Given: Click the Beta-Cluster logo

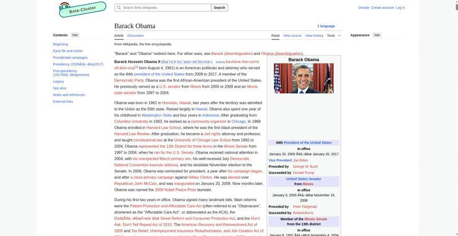Looking at the screenshot, I should pyautogui.click(x=82, y=9).
